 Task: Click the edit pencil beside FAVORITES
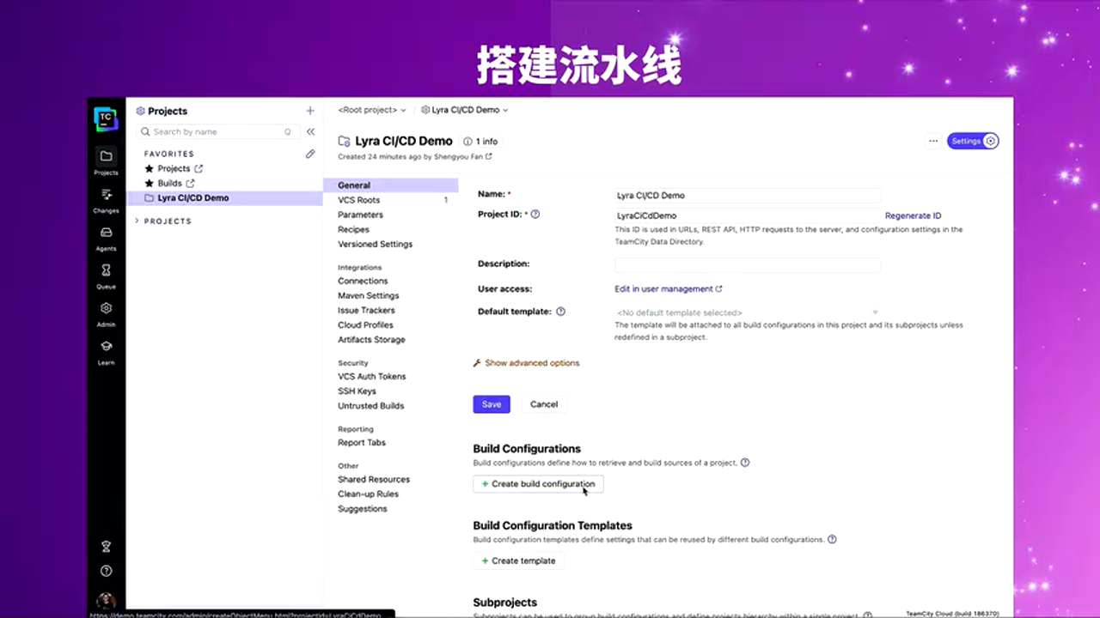click(309, 154)
